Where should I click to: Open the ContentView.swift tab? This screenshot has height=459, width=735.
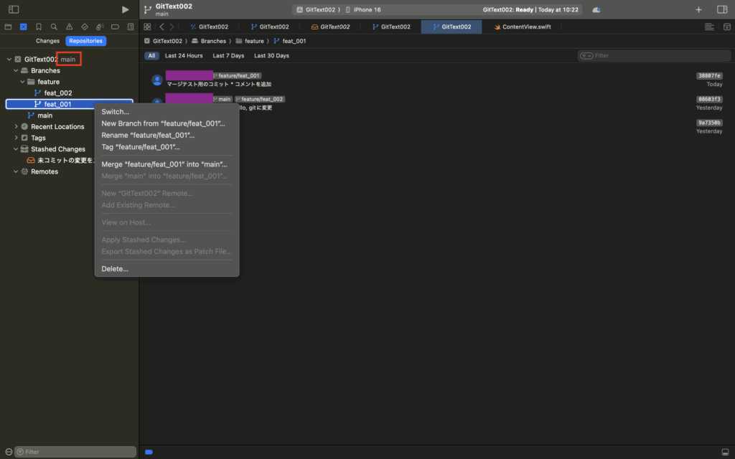523,27
